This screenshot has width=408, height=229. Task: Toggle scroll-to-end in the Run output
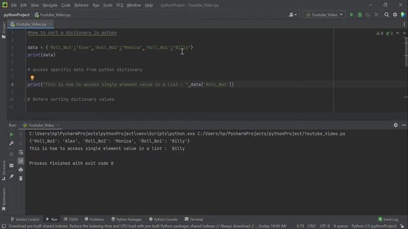[21, 161]
